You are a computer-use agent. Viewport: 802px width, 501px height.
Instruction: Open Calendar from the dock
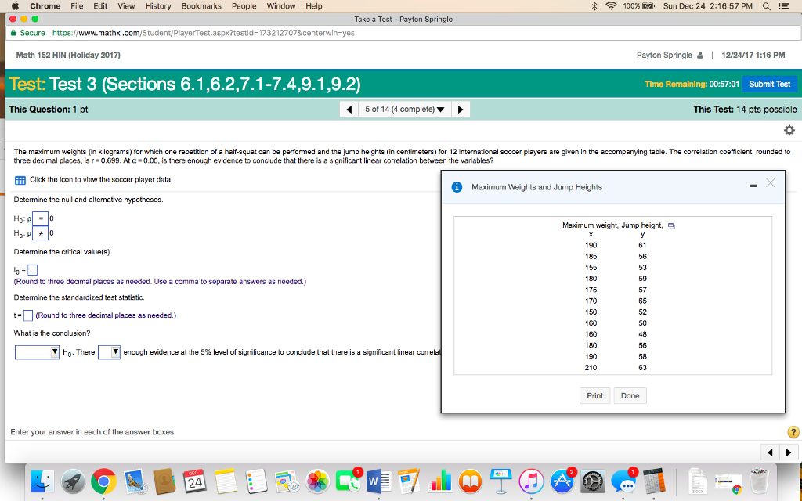[195, 481]
